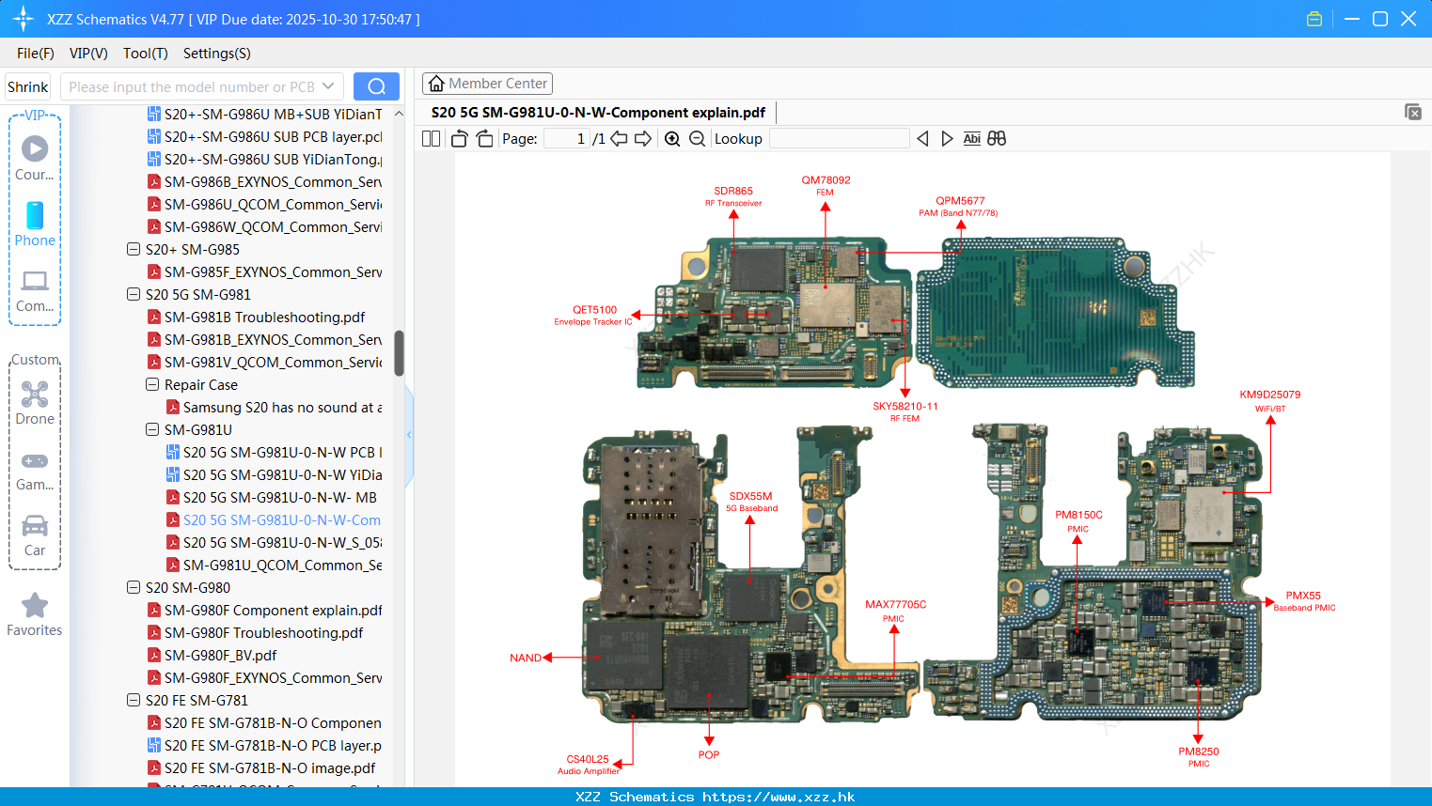The height and width of the screenshot is (806, 1432).
Task: Click the Abi whole-word match icon
Action: click(x=971, y=139)
